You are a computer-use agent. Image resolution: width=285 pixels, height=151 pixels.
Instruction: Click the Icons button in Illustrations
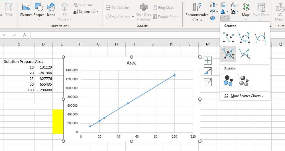click(x=51, y=11)
